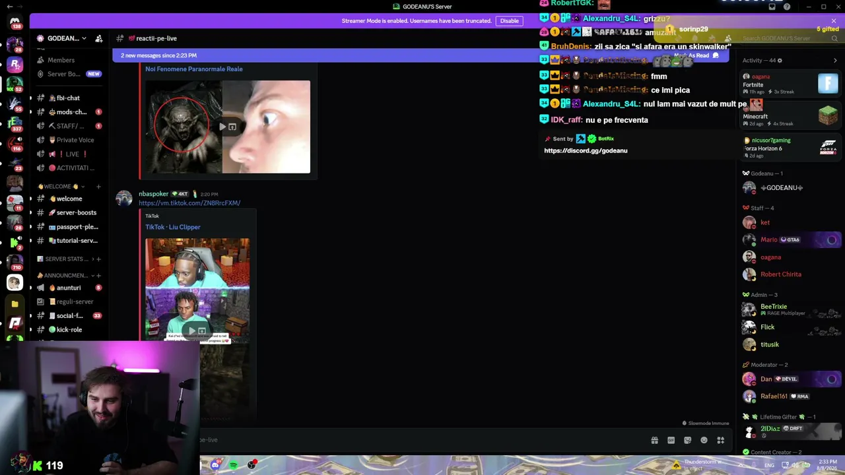Open GODEANU member entry in member list
This screenshot has height=475, width=845.
pyautogui.click(x=790, y=188)
